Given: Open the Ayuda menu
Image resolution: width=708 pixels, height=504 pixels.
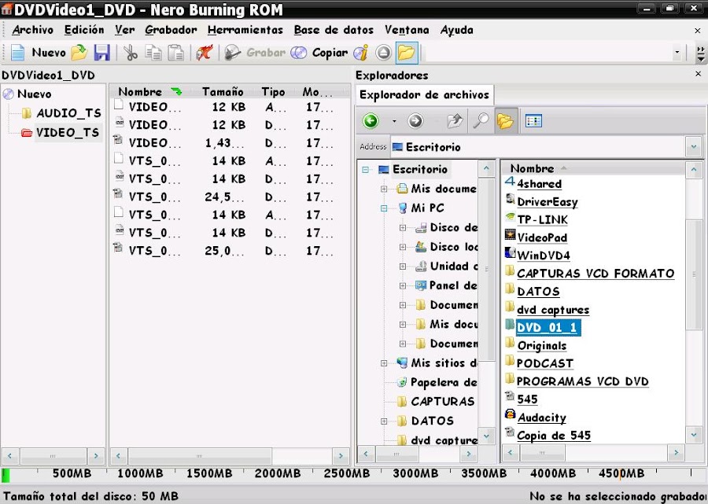Looking at the screenshot, I should pos(456,30).
